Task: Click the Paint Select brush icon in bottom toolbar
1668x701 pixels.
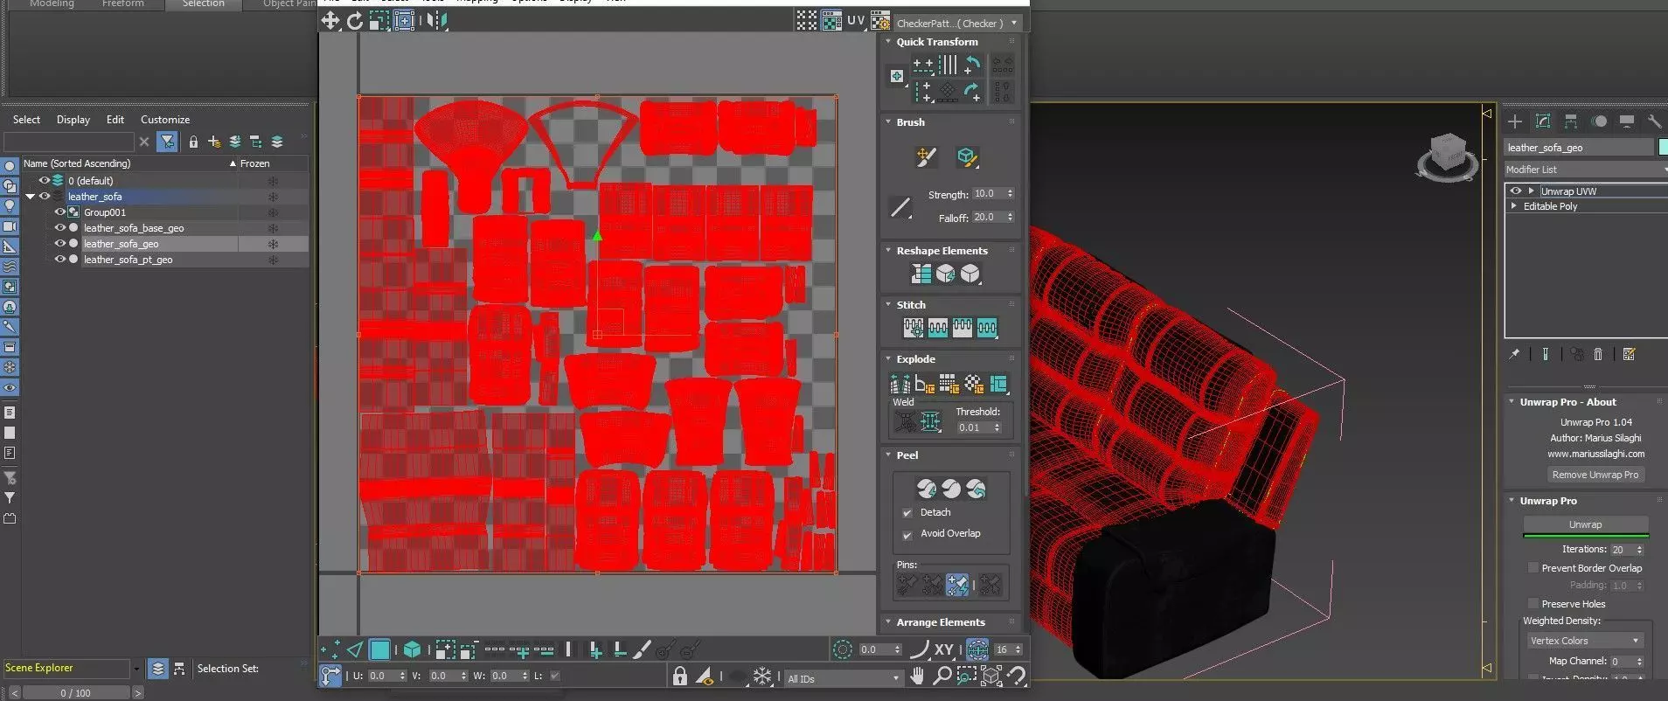Action: (642, 649)
